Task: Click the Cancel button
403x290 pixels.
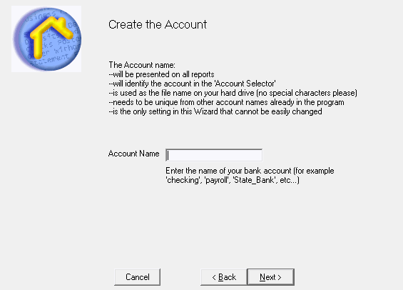Action: click(137, 277)
